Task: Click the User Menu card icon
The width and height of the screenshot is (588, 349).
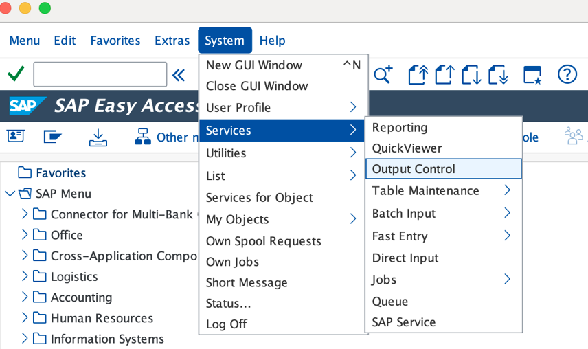Action: pyautogui.click(x=16, y=136)
